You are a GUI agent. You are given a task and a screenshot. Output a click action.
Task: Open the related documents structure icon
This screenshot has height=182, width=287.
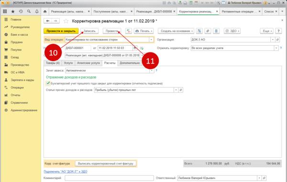[x=199, y=31]
